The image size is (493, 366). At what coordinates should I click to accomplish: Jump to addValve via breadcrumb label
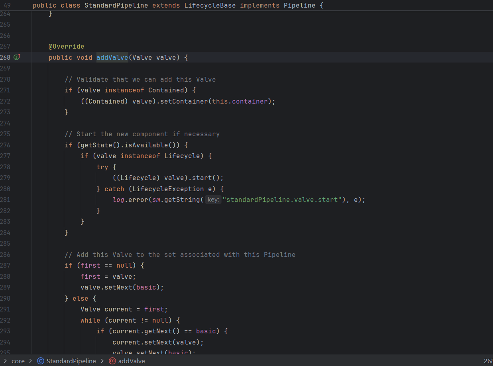tap(132, 361)
